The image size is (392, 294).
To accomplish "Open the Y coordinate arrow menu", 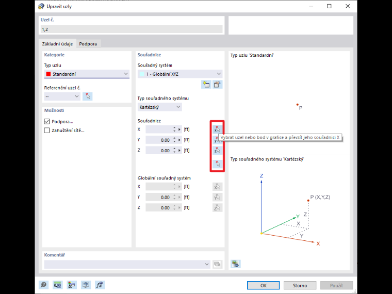I will [179, 140].
